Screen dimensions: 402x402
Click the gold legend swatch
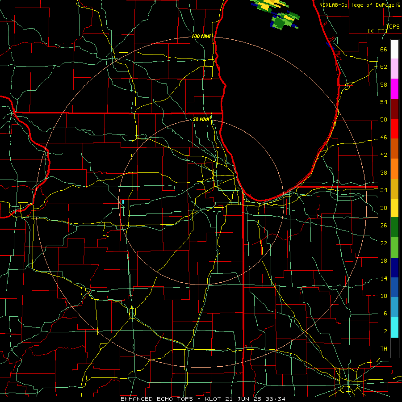[x=394, y=189]
